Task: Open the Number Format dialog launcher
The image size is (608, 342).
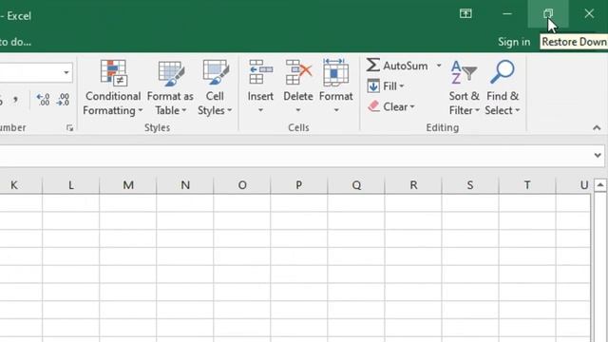Action: point(69,128)
